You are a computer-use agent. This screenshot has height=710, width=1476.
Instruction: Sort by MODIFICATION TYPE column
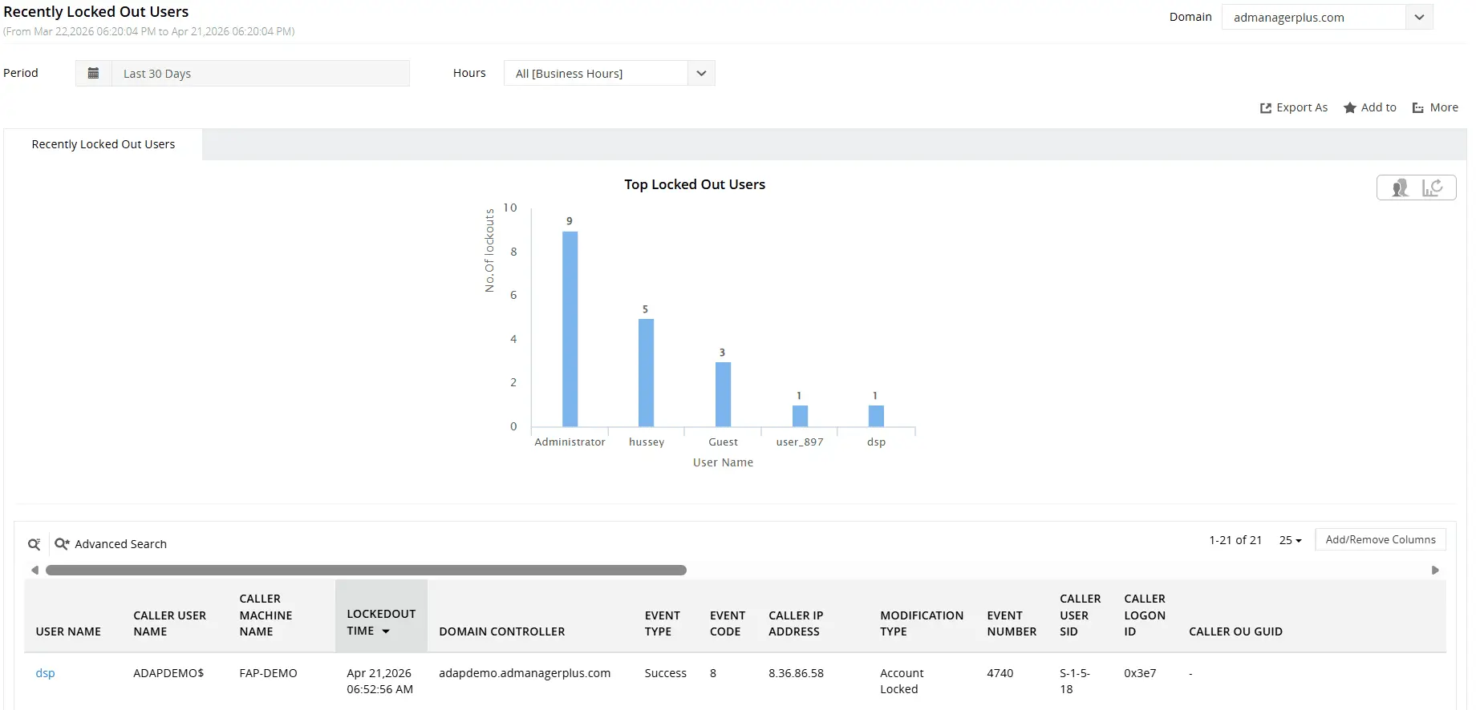pyautogui.click(x=922, y=623)
